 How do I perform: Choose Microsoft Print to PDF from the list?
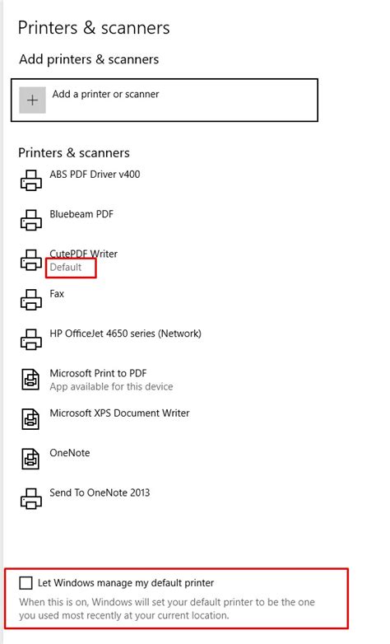98,373
